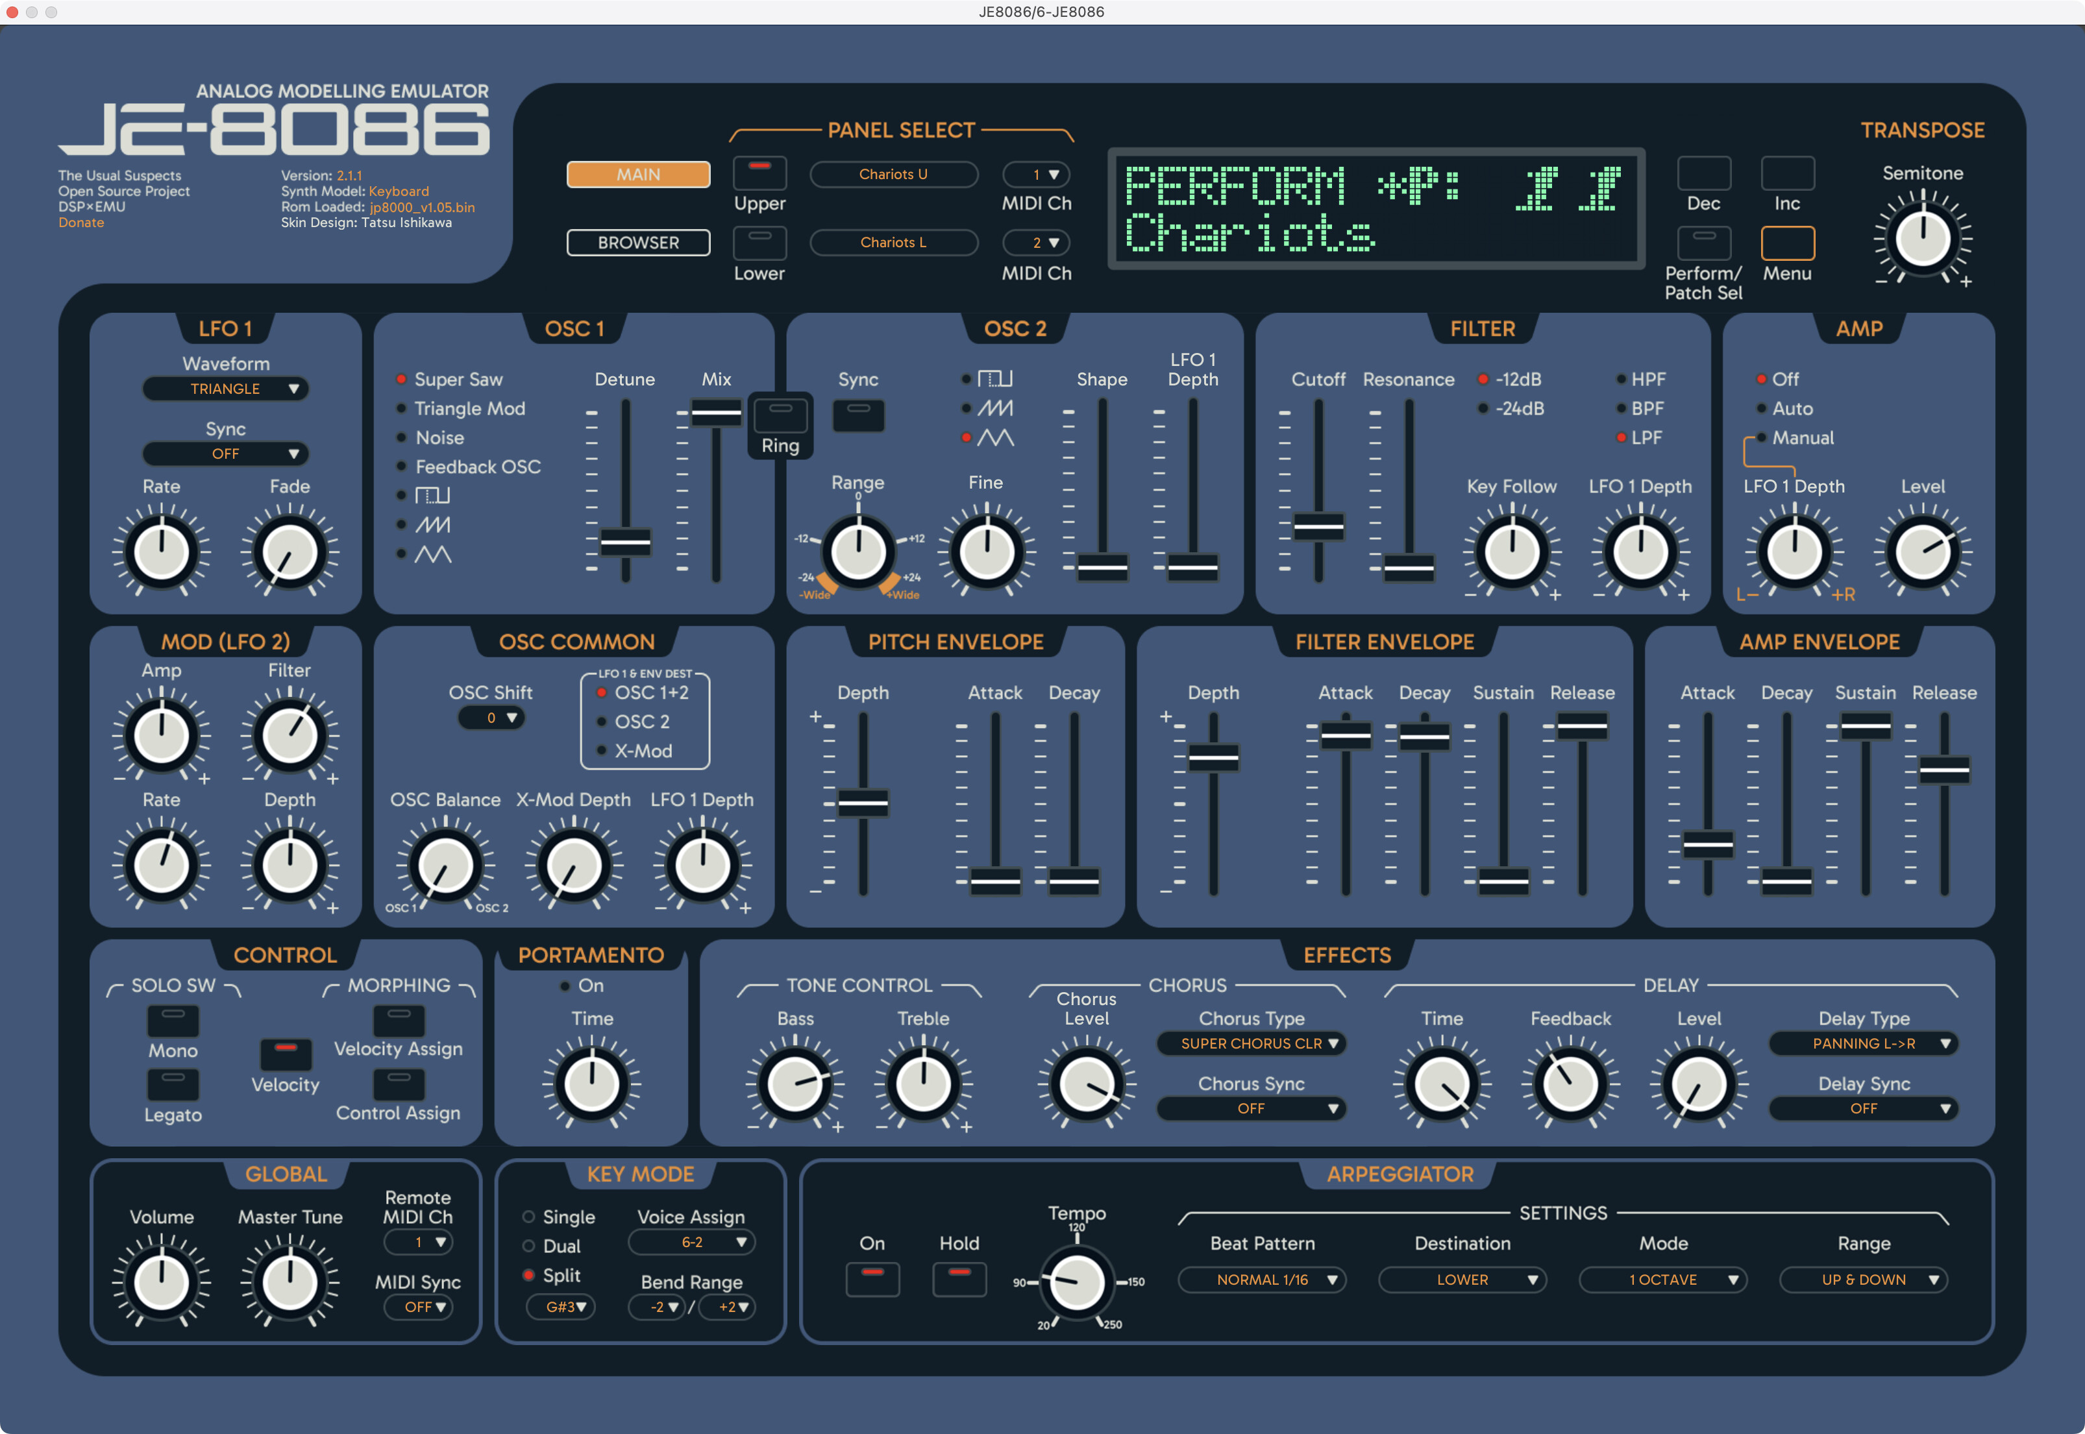This screenshot has width=2085, height=1434.
Task: Click the Filter Cutoff slider handle
Action: pos(1318,526)
